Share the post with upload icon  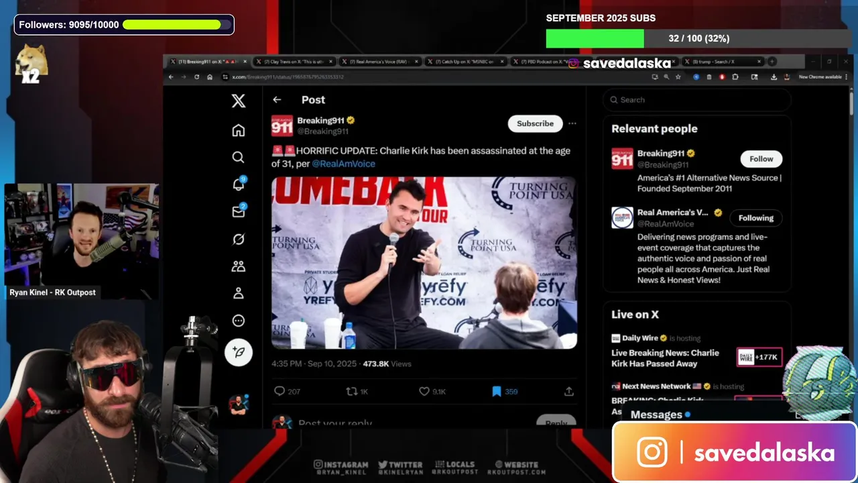coord(568,391)
